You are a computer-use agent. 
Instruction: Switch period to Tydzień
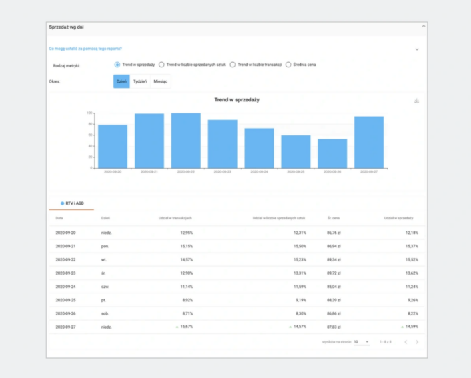(x=140, y=81)
